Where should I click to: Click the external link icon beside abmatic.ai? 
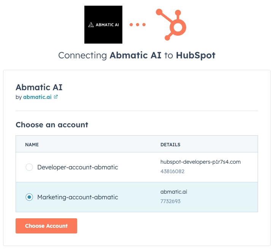click(56, 97)
